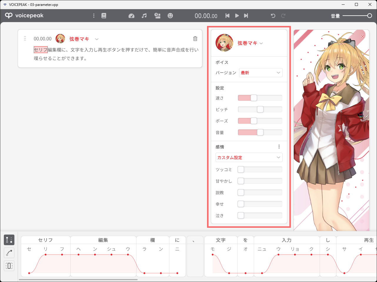Click the large 弦巻マキ avatar in panel
Screen dimensions: 377x282
point(224,43)
